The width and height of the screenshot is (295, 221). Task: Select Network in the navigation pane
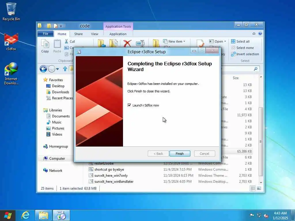(56, 170)
